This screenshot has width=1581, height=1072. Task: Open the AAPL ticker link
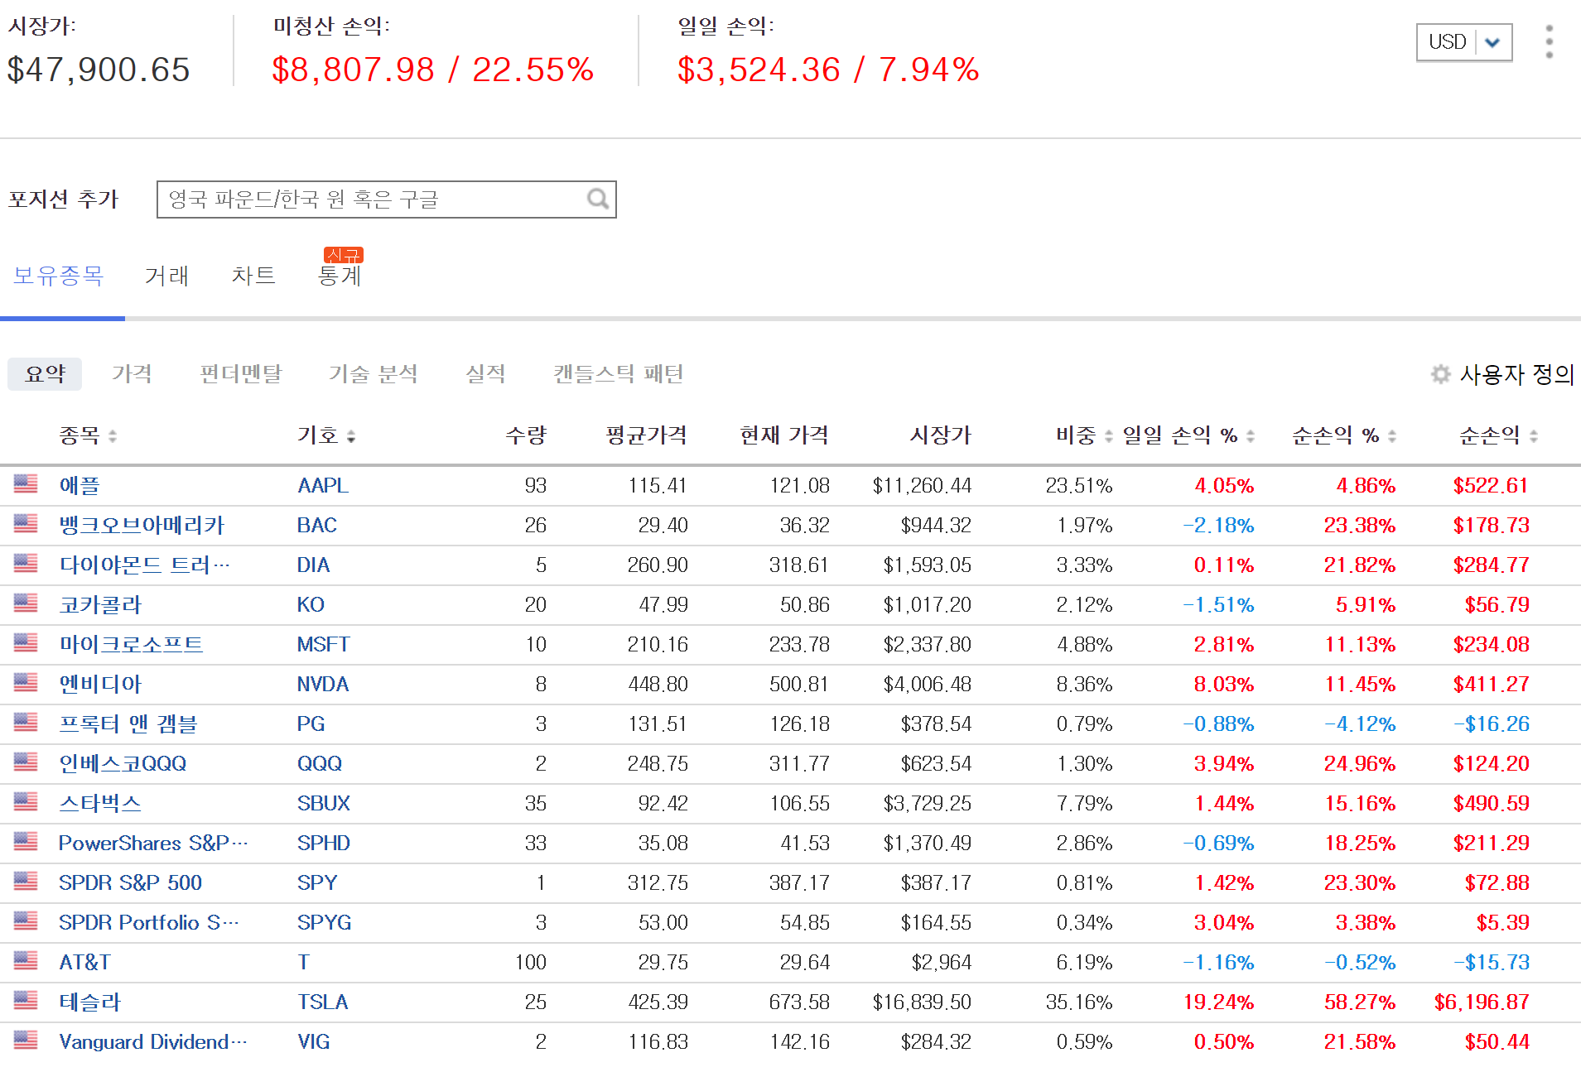click(x=323, y=485)
